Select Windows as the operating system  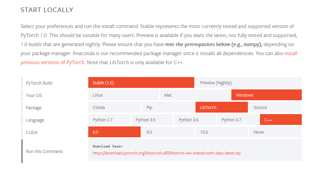(266, 95)
